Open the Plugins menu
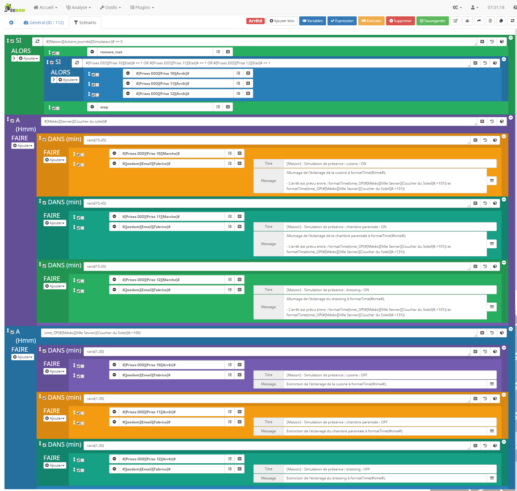This screenshot has height=491, width=517. pos(142,7)
